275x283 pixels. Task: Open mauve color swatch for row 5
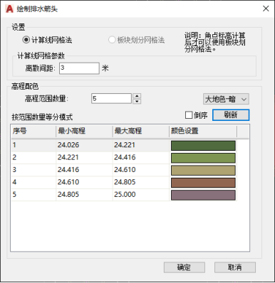(203, 195)
